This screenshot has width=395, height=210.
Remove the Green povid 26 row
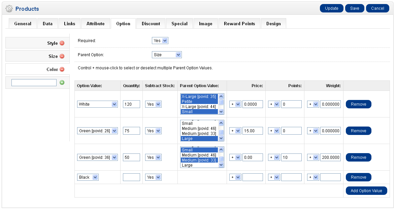point(359,131)
